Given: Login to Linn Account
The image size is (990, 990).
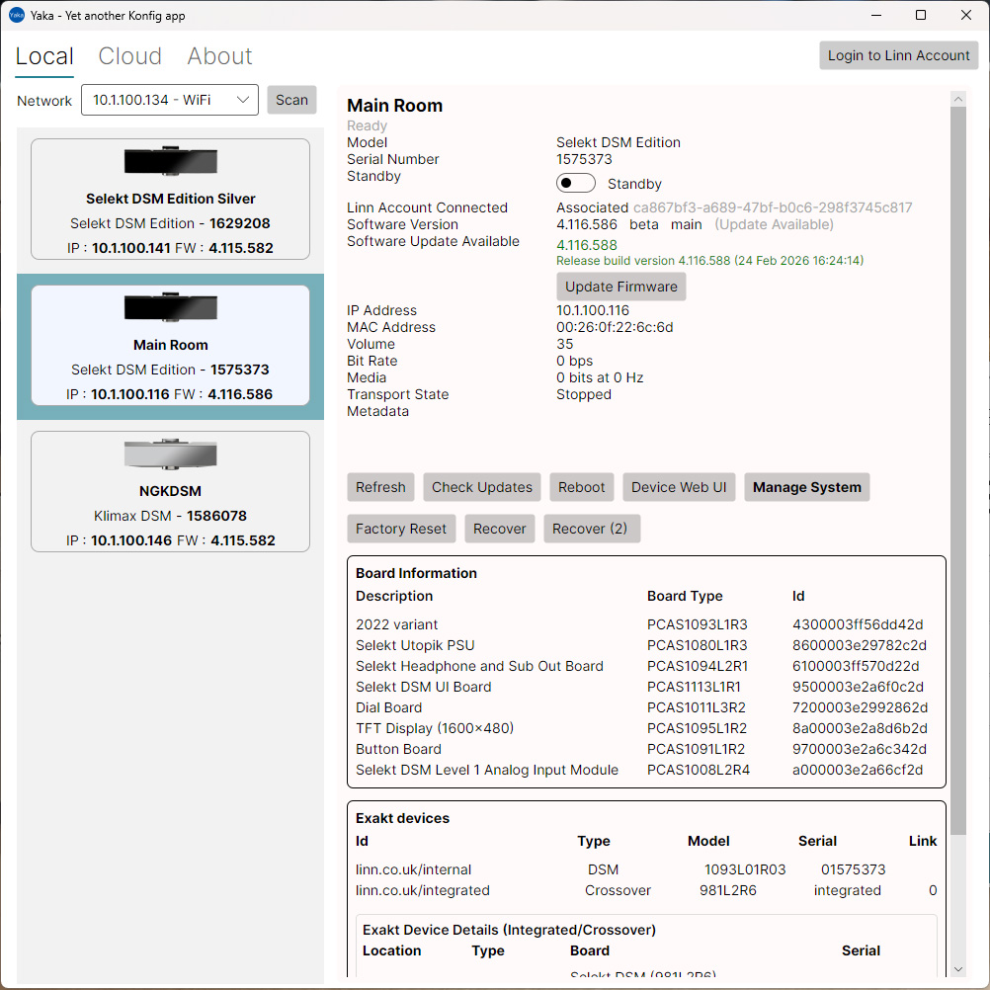Looking at the screenshot, I should tap(898, 55).
